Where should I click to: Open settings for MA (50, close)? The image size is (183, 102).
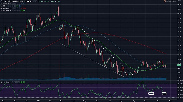pos(15,11)
